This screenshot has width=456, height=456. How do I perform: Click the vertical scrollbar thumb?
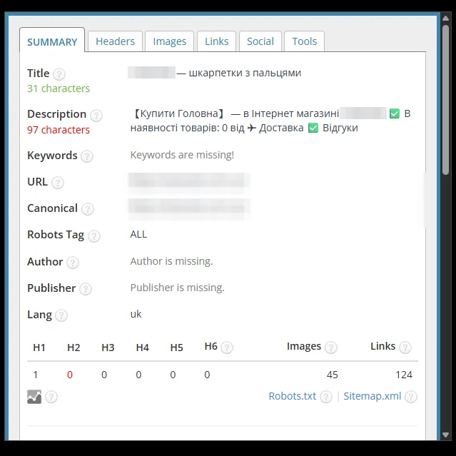coord(445,100)
